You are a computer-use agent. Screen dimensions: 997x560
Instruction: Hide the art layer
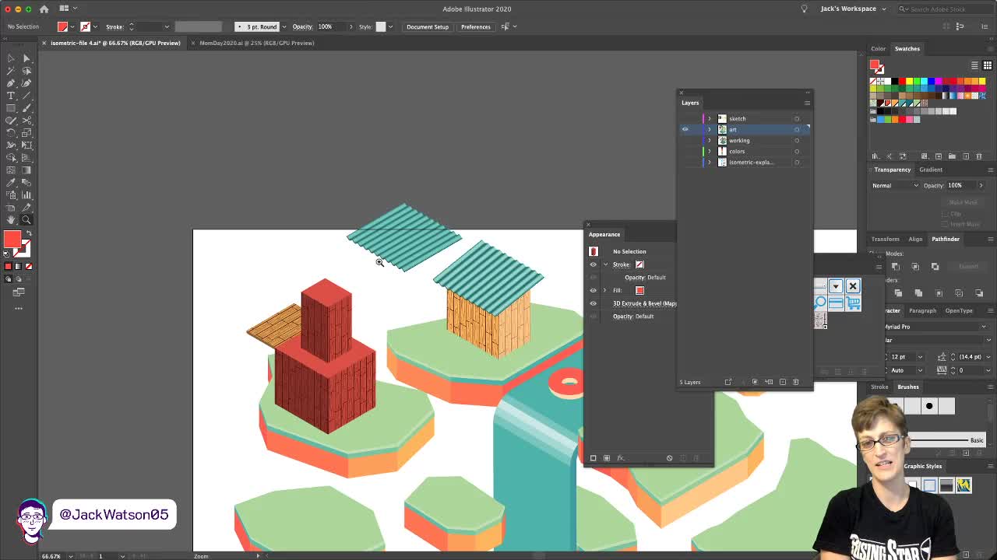tap(685, 129)
